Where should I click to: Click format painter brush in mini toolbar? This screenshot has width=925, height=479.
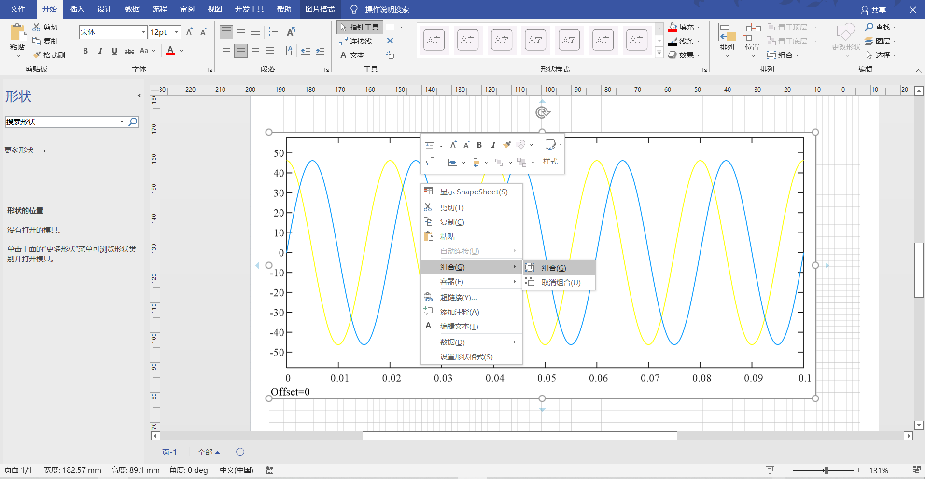pos(506,145)
